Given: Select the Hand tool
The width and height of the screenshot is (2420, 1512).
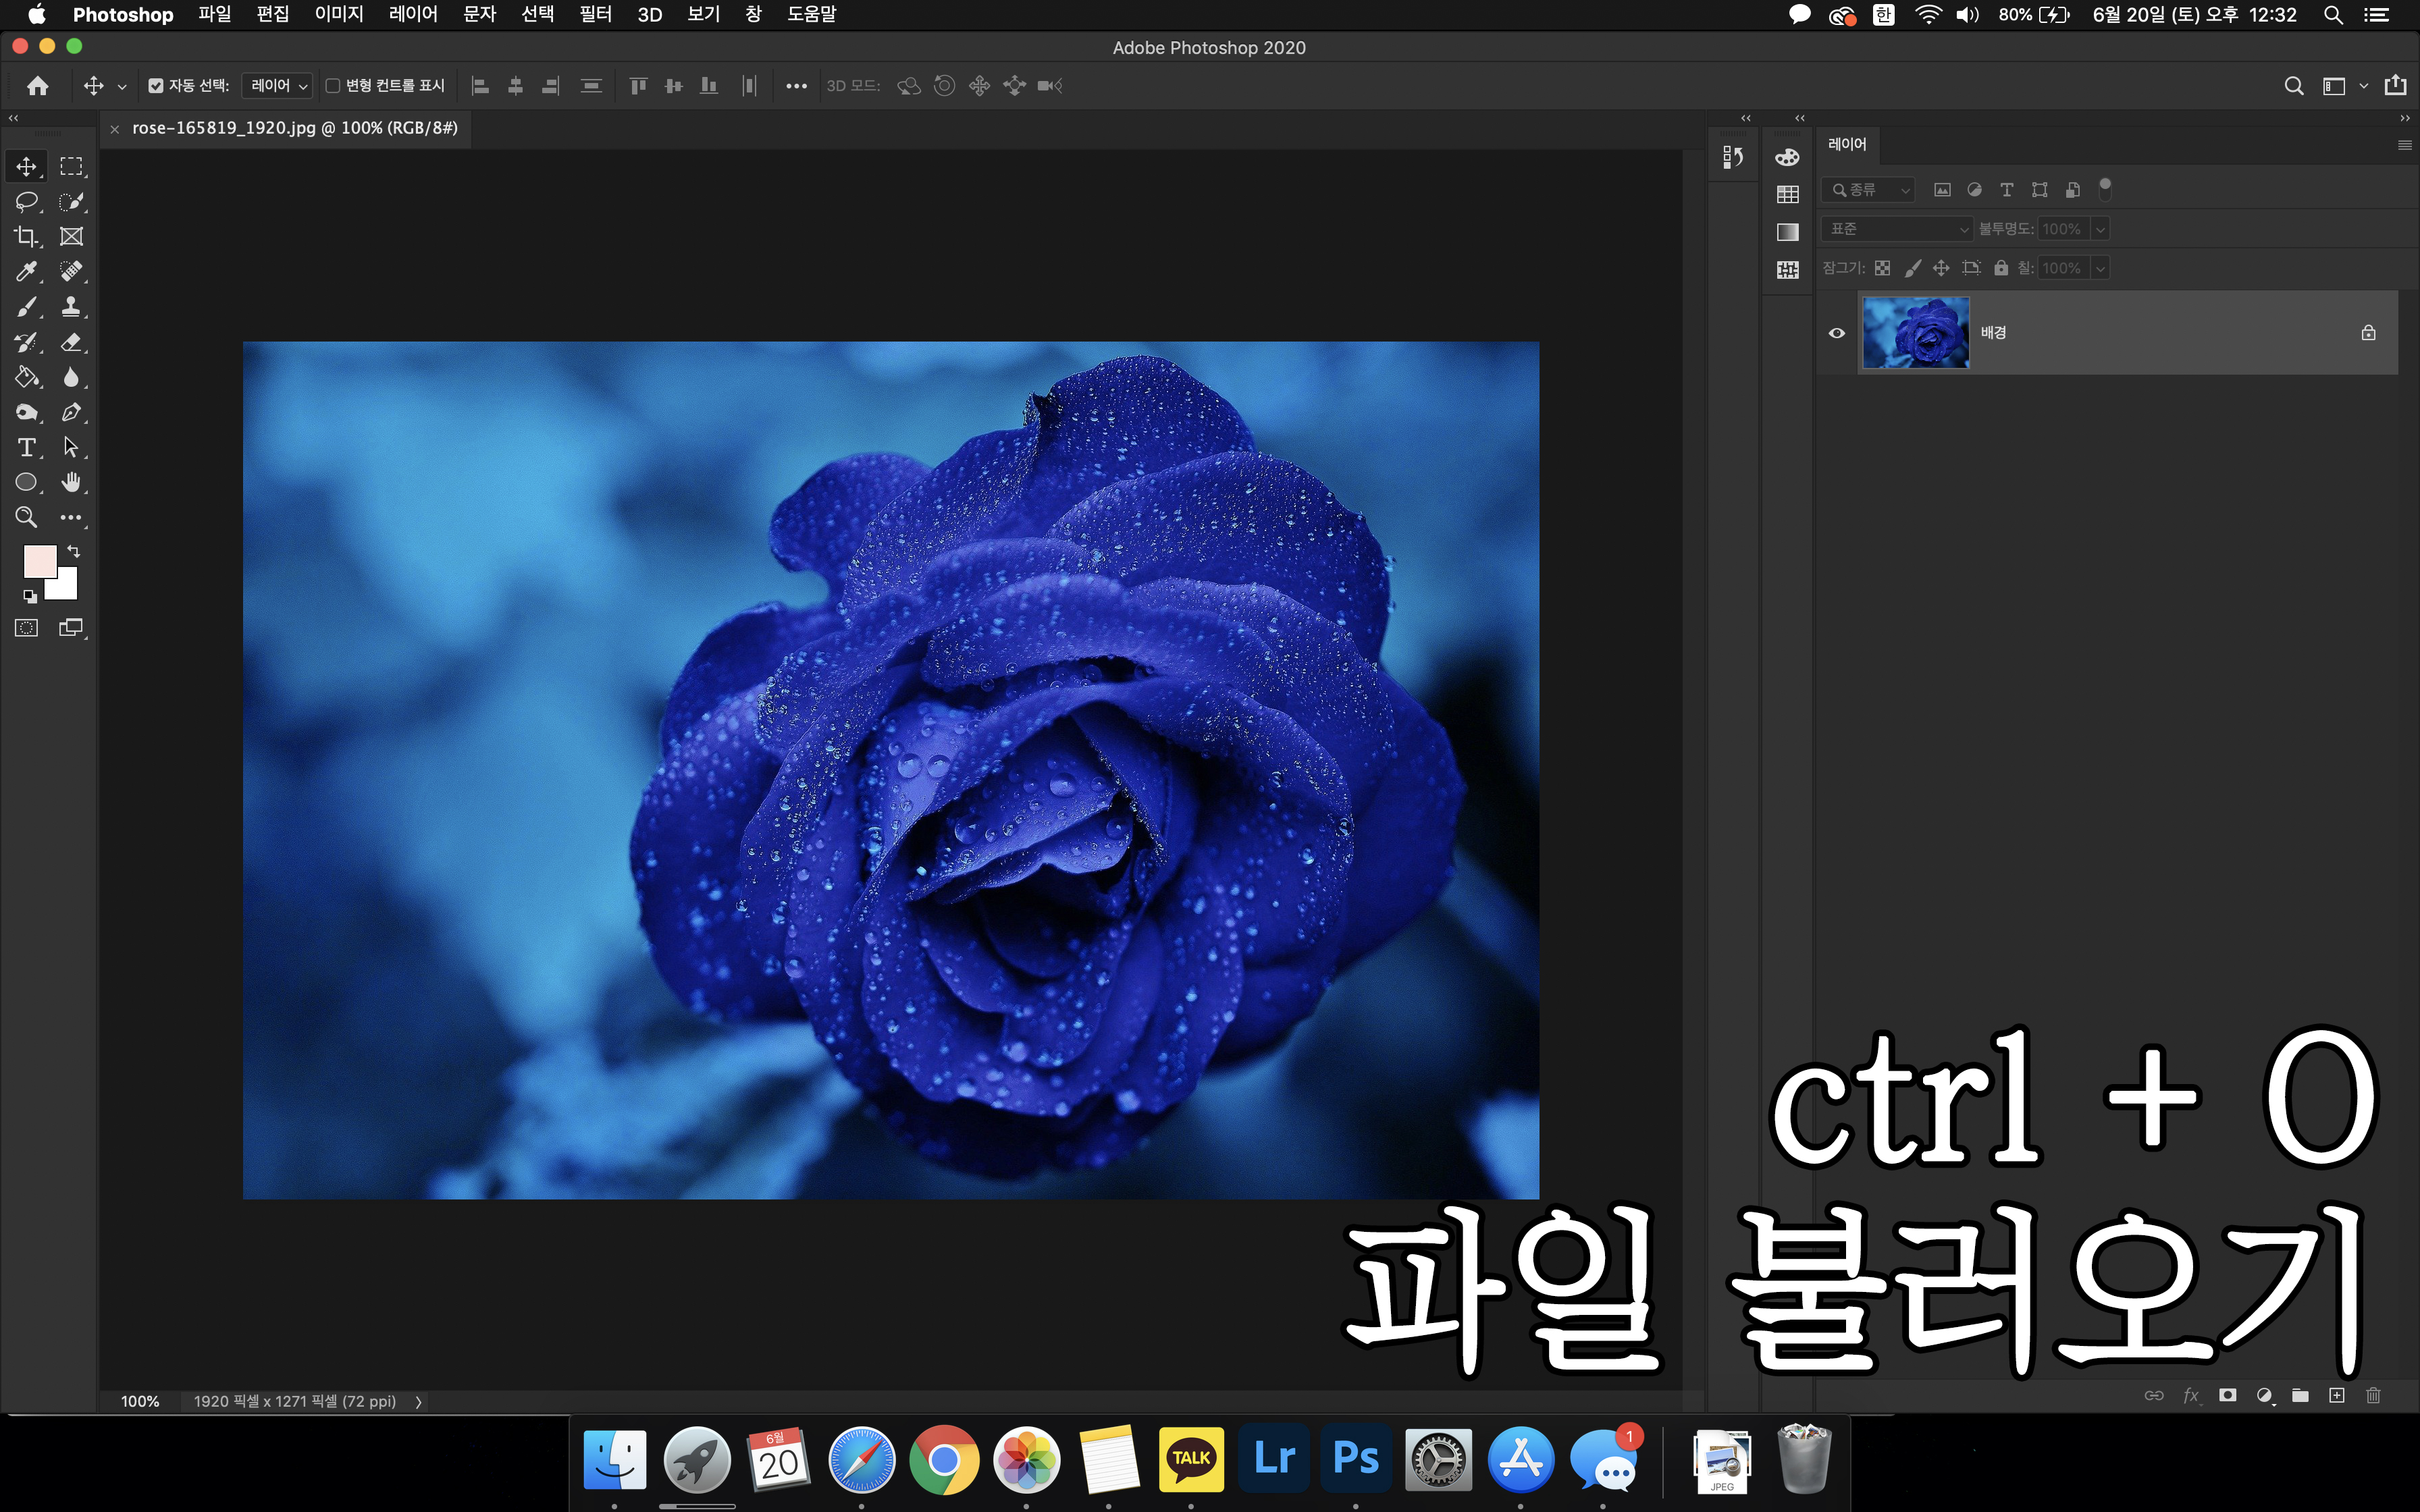Looking at the screenshot, I should pos(71,482).
